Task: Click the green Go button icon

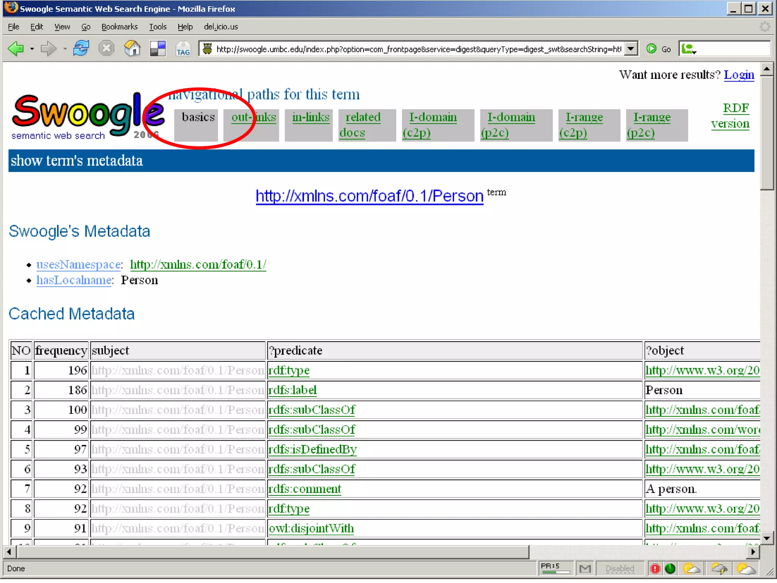Action: pyautogui.click(x=651, y=49)
